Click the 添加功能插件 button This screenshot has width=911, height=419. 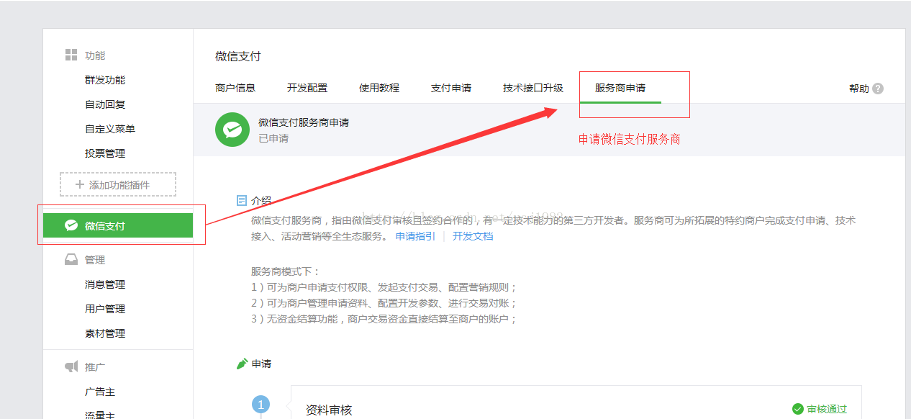pyautogui.click(x=118, y=185)
